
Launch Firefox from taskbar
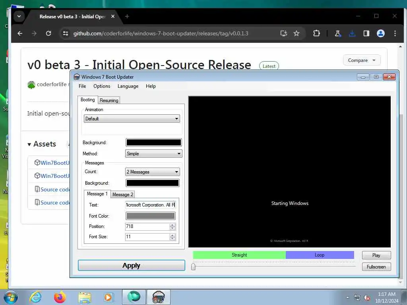pos(60,297)
